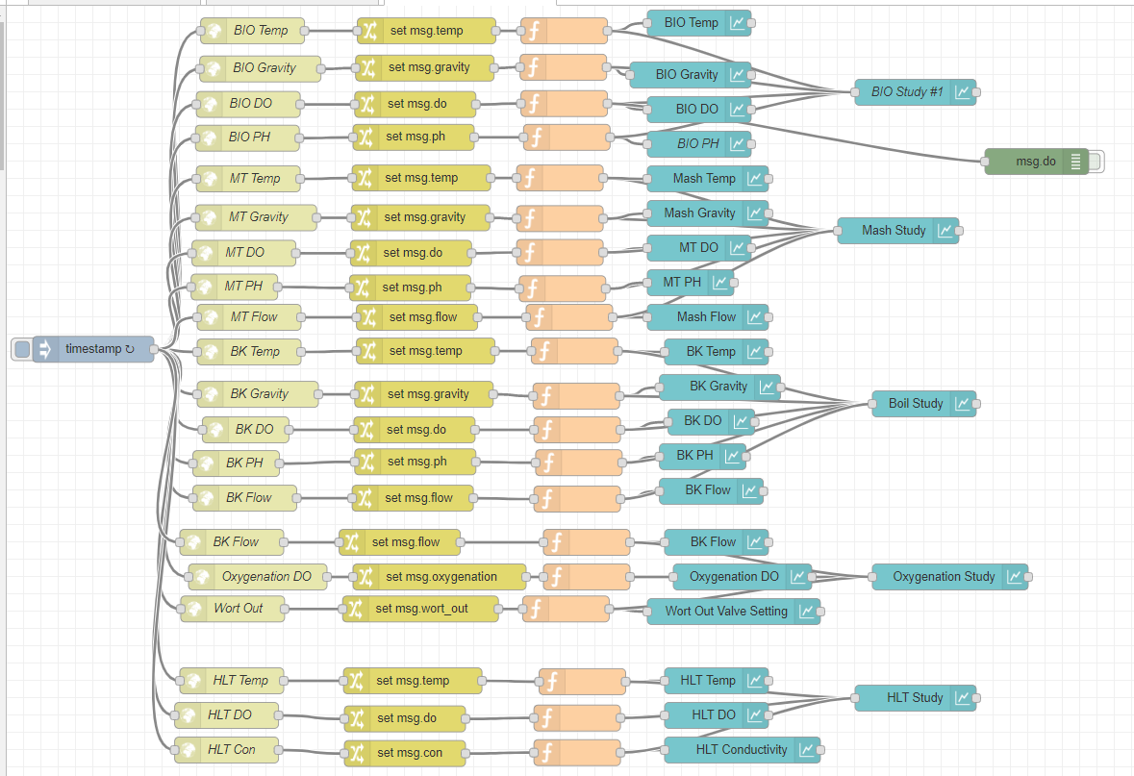Click the BIO Gravity input node globe icon
Screen dimensions: 1134x776
[212, 68]
